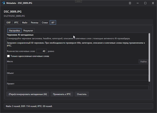Open the Файл tab
Screen dimensions: 157x113
(25, 23)
